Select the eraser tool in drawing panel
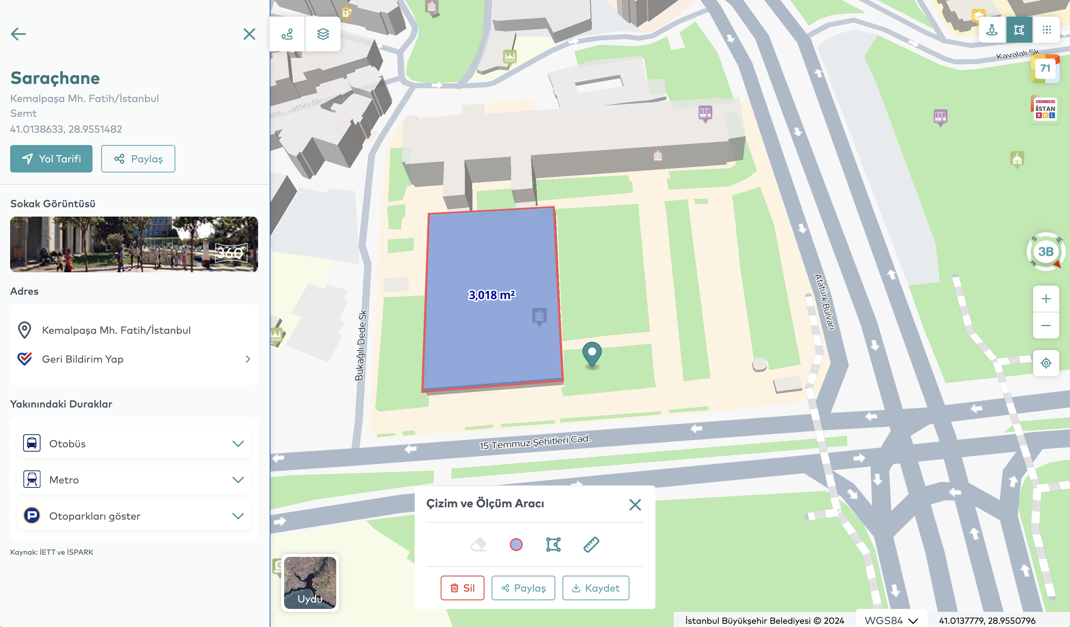 pos(479,544)
